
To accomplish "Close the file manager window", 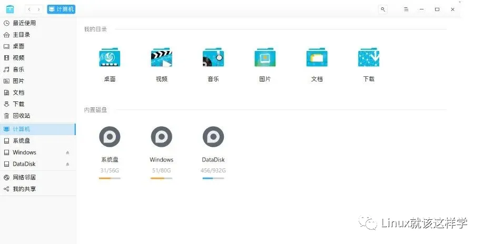I will click(452, 9).
